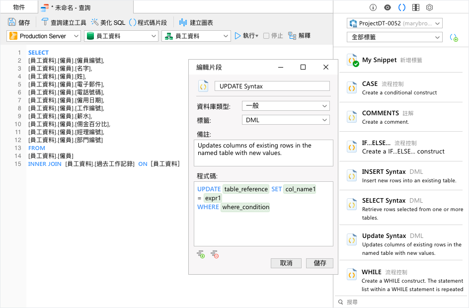
Task: Open the Query Builder (查詢建立工具)
Action: (x=64, y=22)
